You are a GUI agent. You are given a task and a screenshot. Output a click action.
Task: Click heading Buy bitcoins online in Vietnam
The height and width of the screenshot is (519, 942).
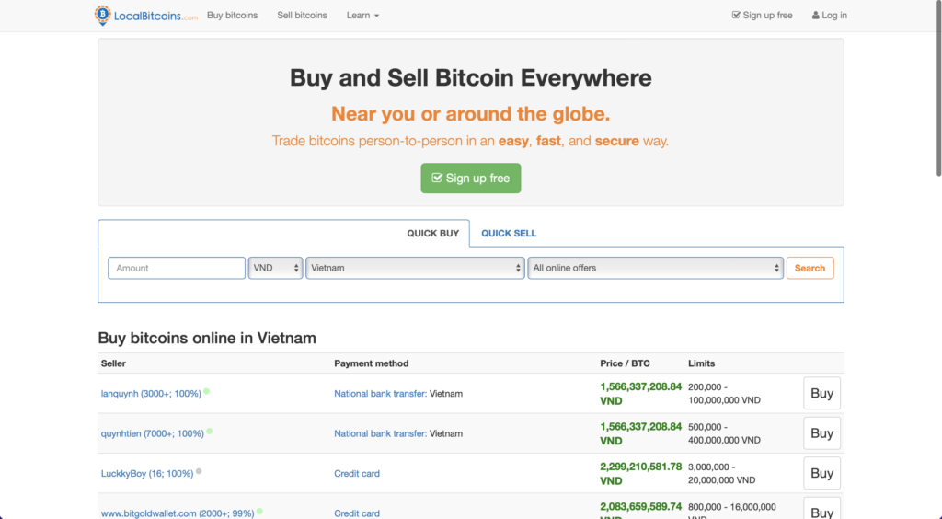207,339
